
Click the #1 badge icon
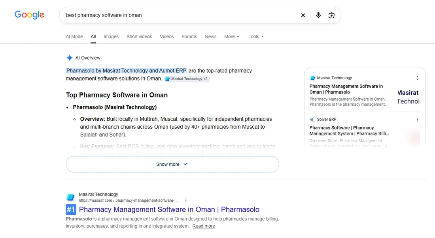pyautogui.click(x=71, y=210)
